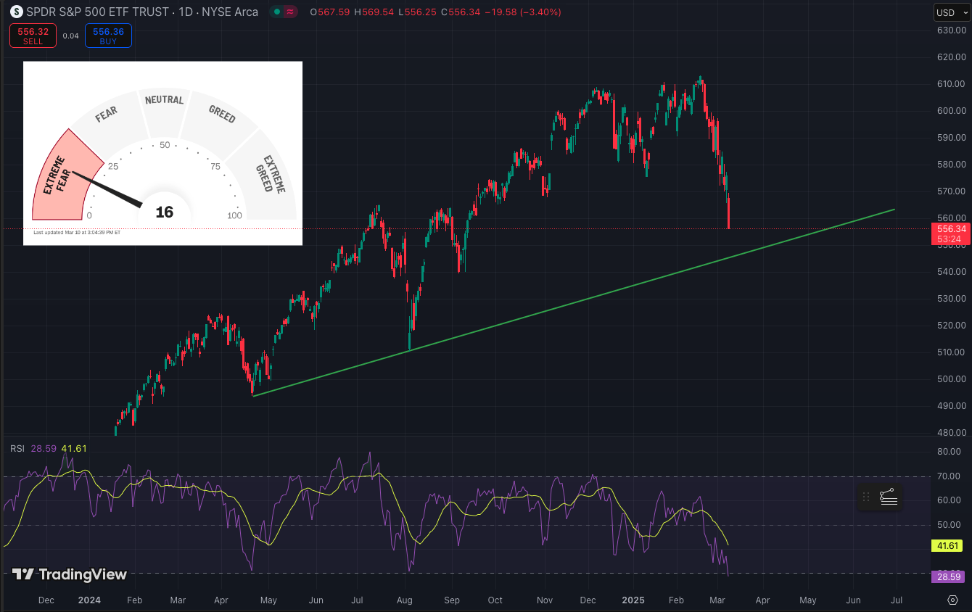This screenshot has height=612, width=972.
Task: Click the 53:24 bar countdown timer
Action: (x=950, y=239)
